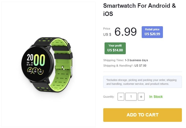
Task: Click the In Stock status label
Action: 156,97
